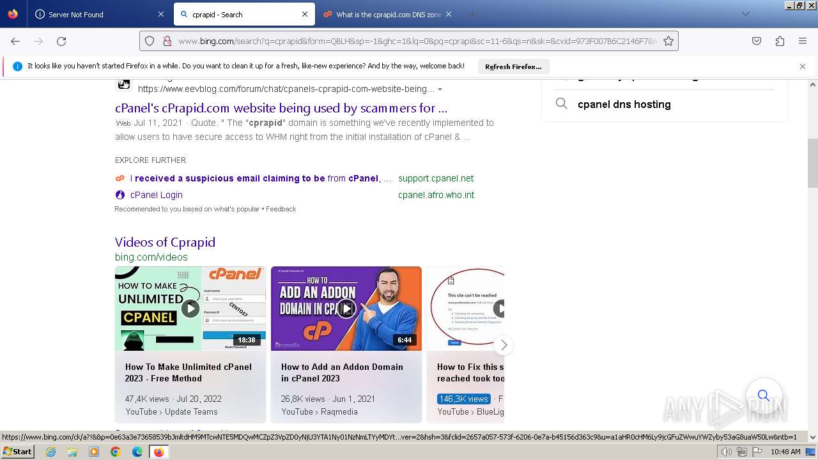This screenshot has height=460, width=818.
Task: Click the Firefox taskbar button
Action: (158, 452)
